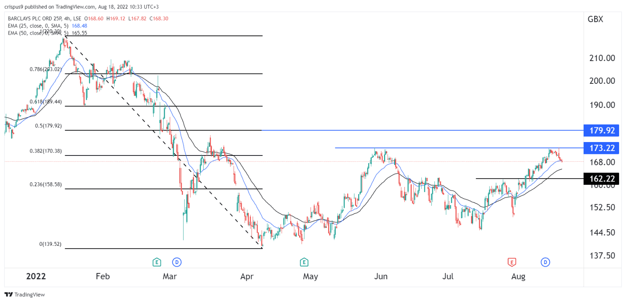Select the black 162.22 price label
Image resolution: width=626 pixels, height=302 pixels.
click(x=601, y=179)
